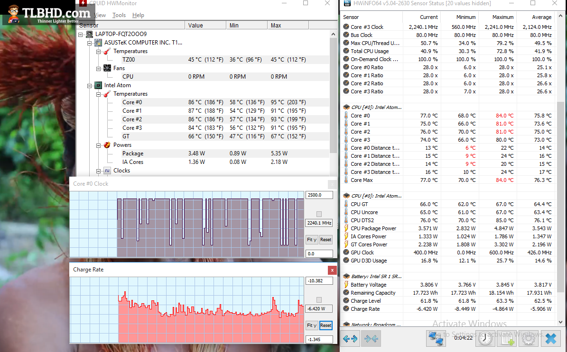Click the HWiNFO sensor list scrollbar thumb
567x352 pixels.
[560, 197]
